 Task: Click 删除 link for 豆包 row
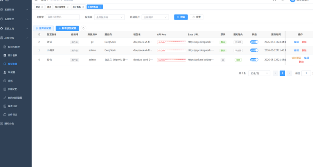coord(301,62)
